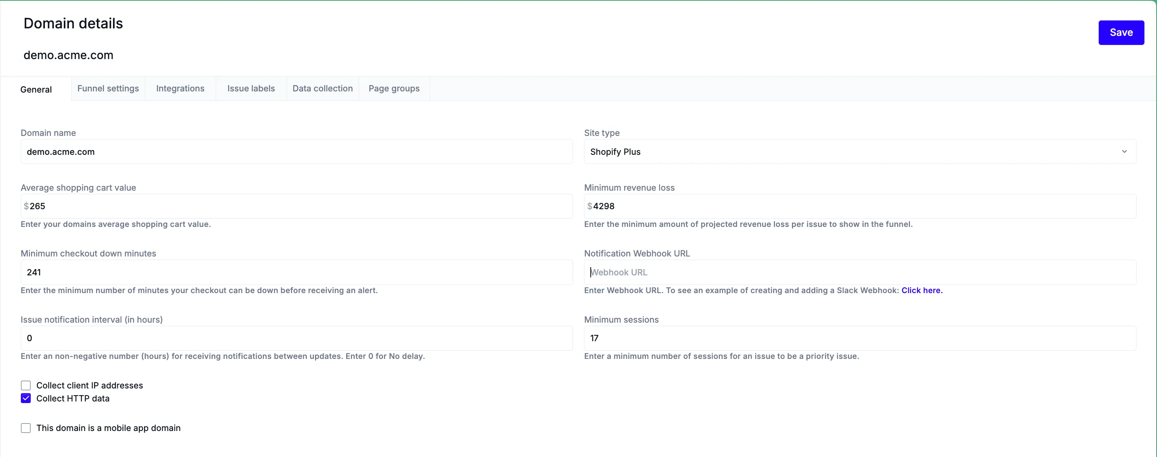Click the Average shopping cart value field
This screenshot has width=1157, height=457.
point(297,206)
